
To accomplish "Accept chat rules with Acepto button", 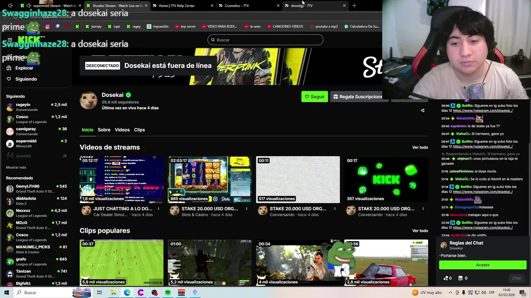I will (x=483, y=265).
